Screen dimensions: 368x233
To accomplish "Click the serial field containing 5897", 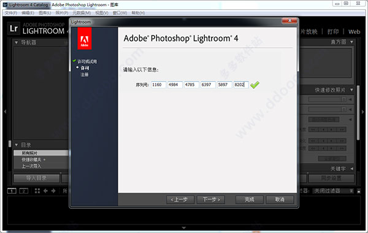I will pos(224,85).
